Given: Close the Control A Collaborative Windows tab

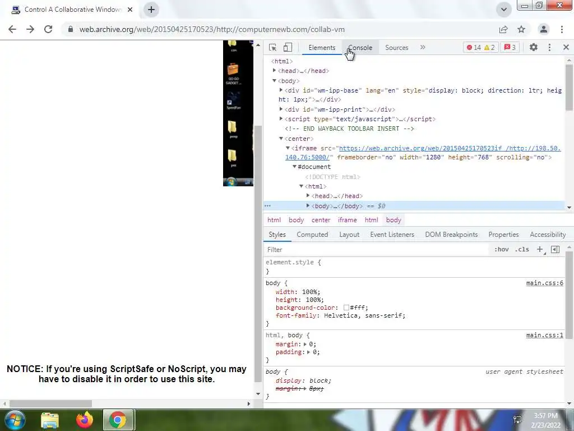Looking at the screenshot, I should 130,10.
